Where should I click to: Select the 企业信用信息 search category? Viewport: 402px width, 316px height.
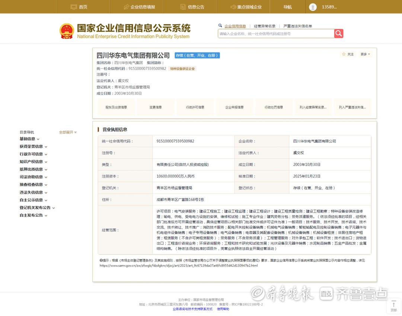coord(235,26)
